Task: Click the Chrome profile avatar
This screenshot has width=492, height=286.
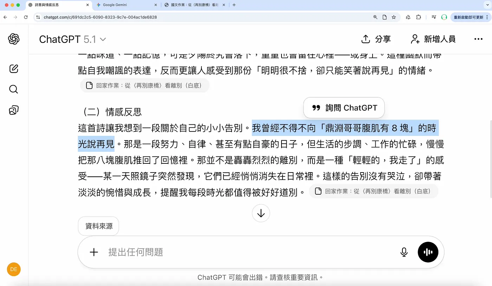Action: (x=444, y=17)
